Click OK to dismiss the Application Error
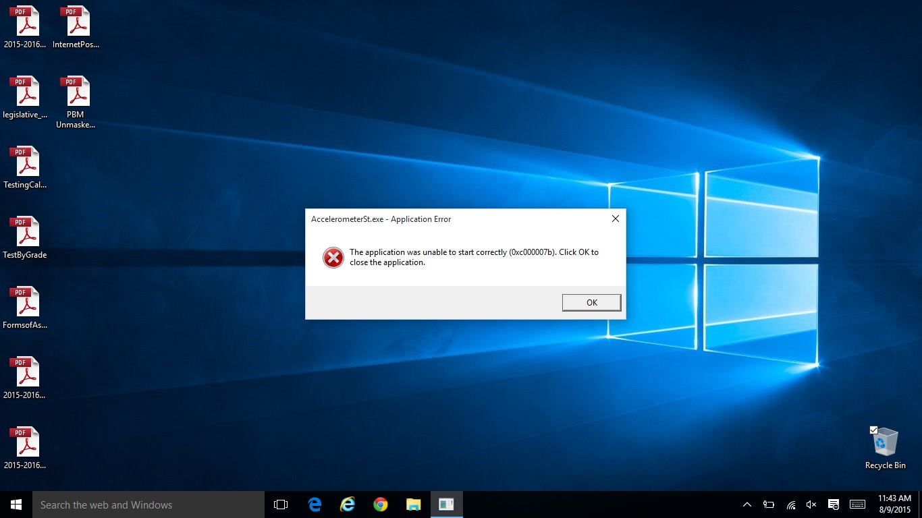Viewport: 922px width, 518px height. click(591, 303)
